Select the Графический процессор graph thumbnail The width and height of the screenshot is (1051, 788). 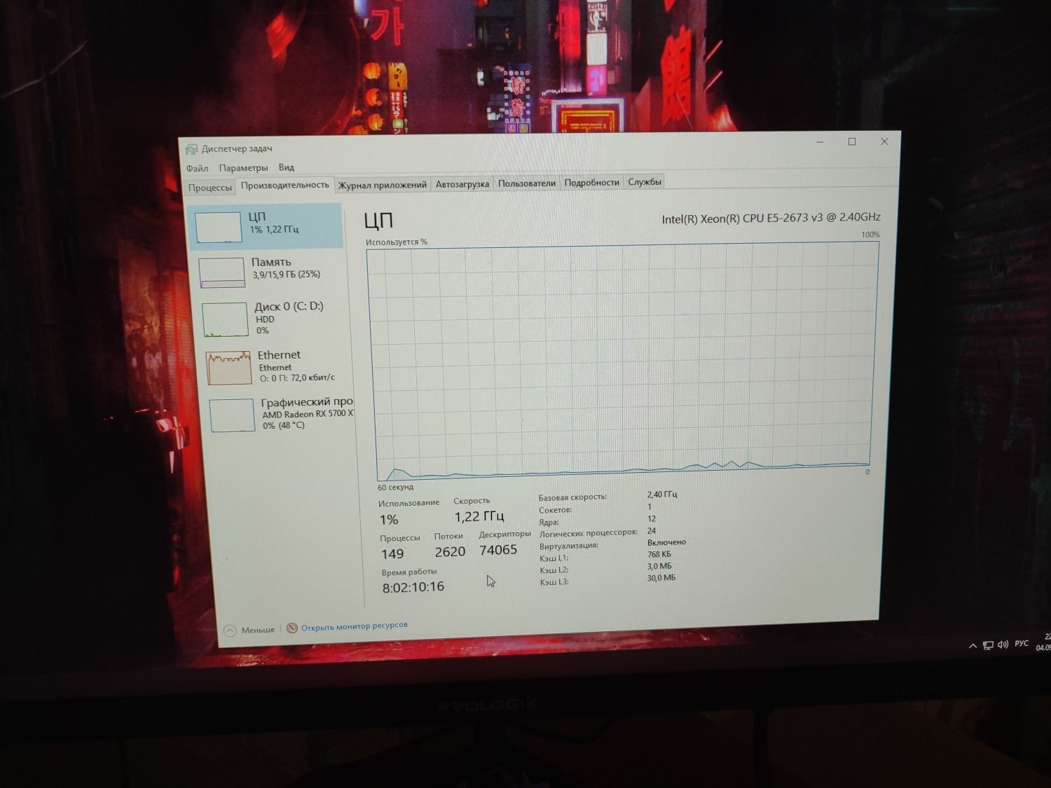coord(232,415)
